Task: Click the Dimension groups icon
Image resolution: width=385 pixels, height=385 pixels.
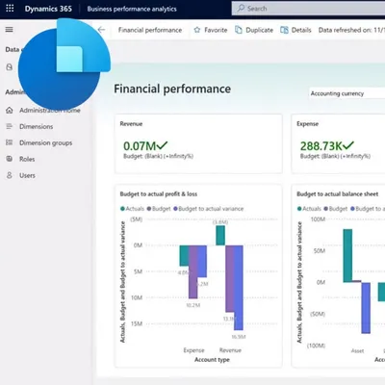Action: pyautogui.click(x=10, y=142)
